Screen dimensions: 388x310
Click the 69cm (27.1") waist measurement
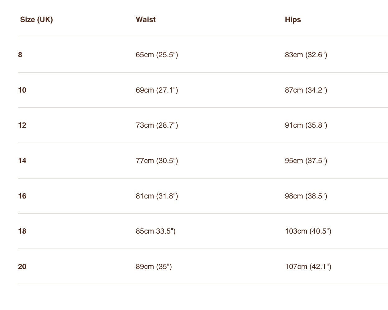pos(157,90)
